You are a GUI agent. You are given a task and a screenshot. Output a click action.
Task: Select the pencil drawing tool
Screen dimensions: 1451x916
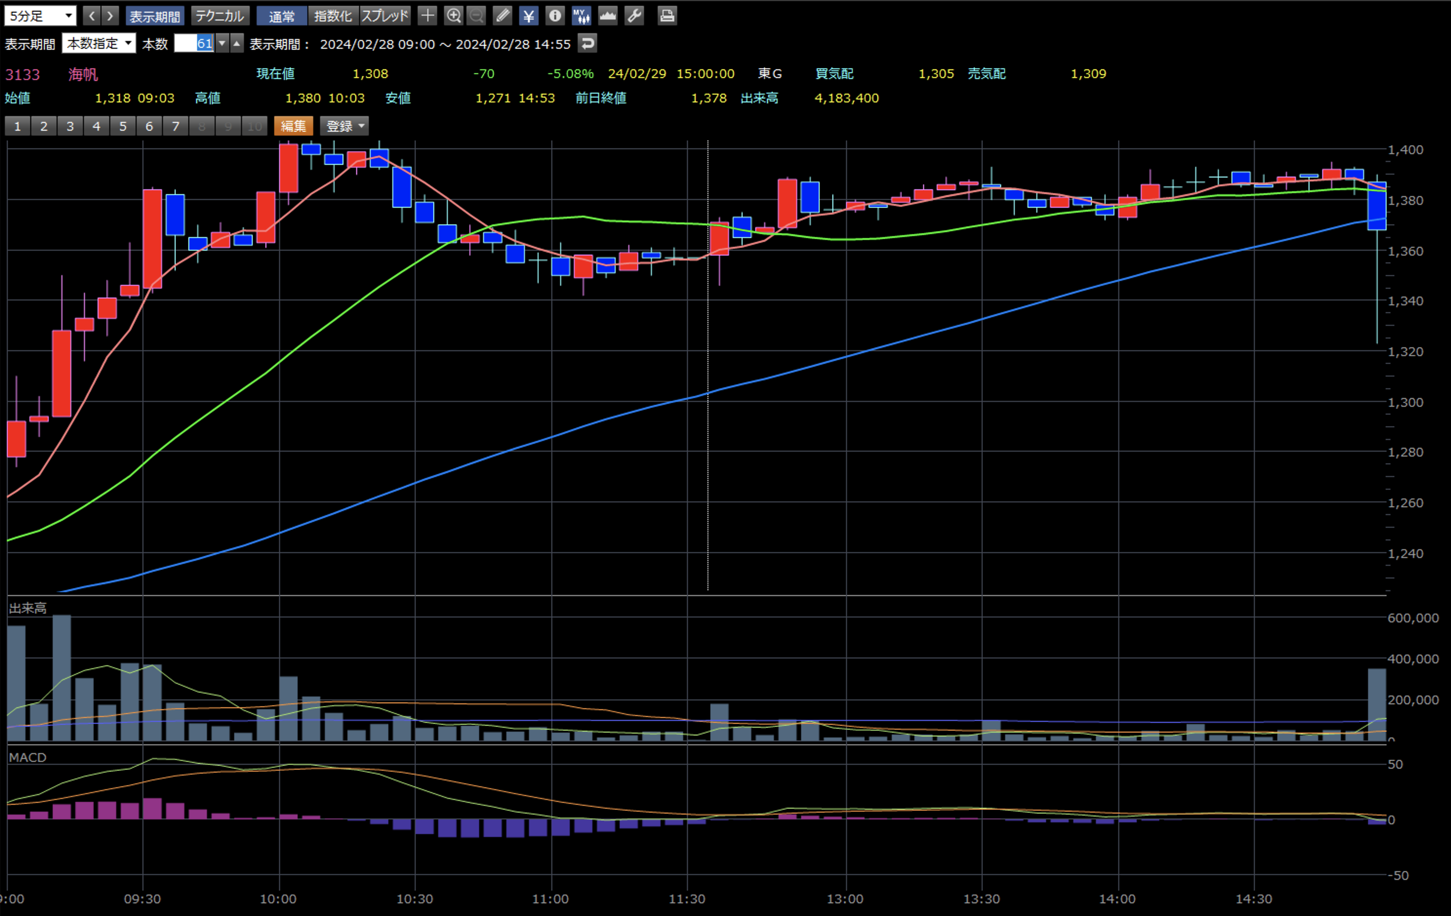pyautogui.click(x=502, y=16)
